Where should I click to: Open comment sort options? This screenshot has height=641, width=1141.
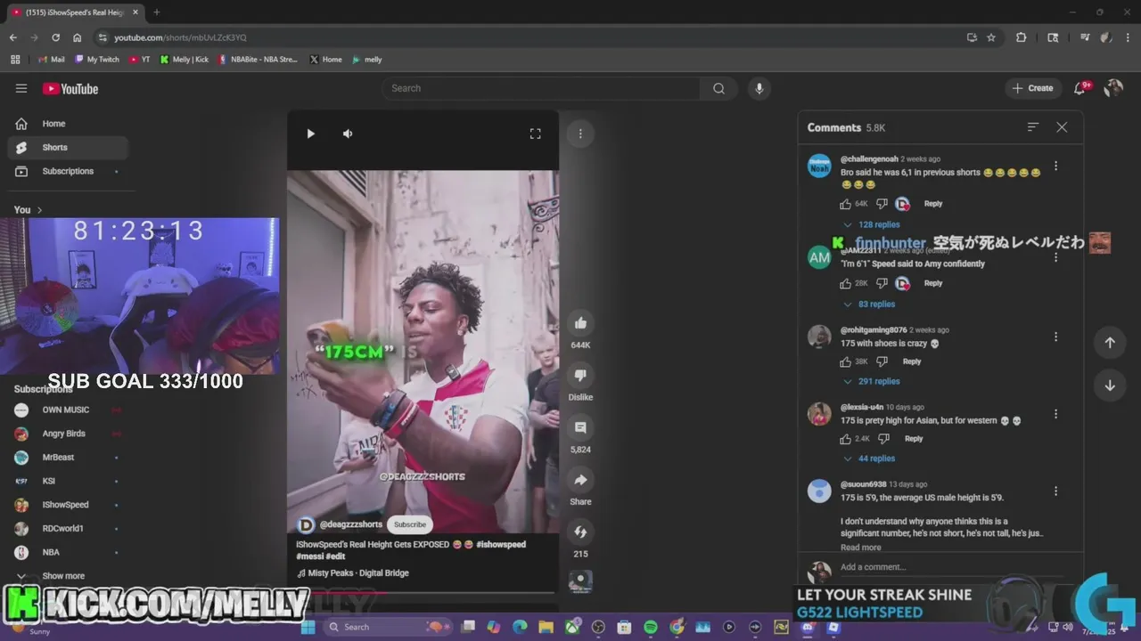tap(1033, 127)
